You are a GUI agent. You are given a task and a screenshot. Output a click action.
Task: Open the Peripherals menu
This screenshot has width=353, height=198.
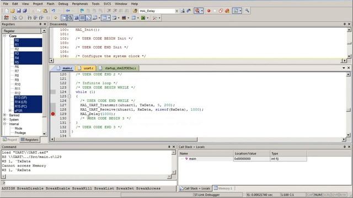click(80, 4)
